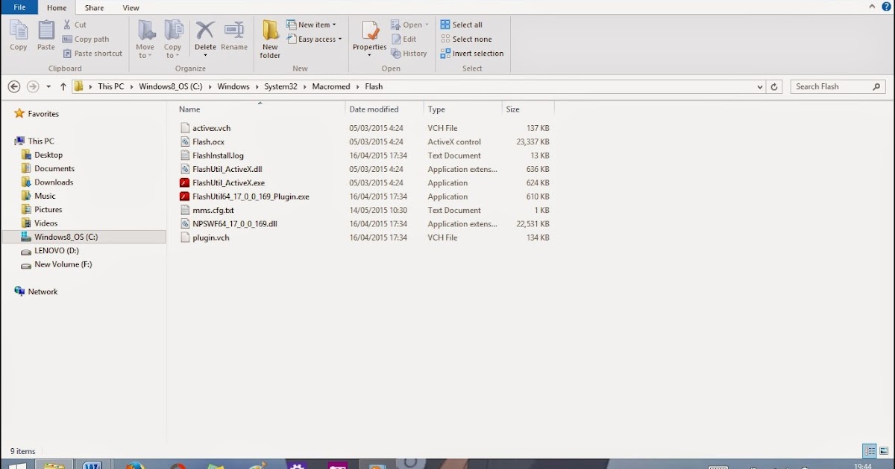
Task: Click Select all
Action: (x=462, y=25)
